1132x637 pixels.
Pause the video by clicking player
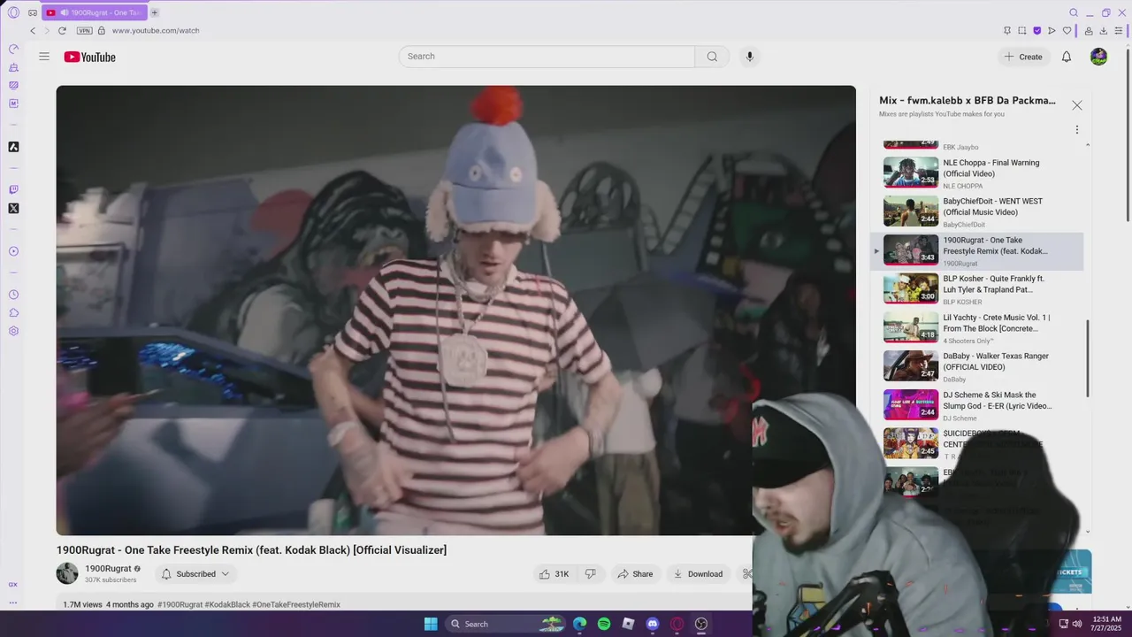tap(455, 310)
